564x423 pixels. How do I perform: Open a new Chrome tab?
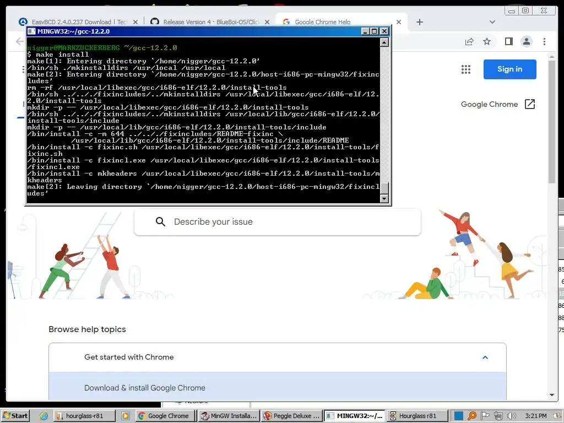pyautogui.click(x=419, y=22)
